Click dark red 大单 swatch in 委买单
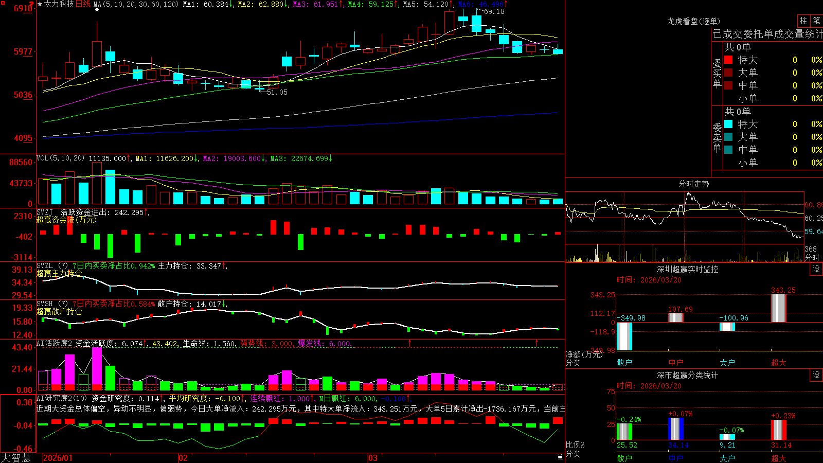This screenshot has width=823, height=463. [x=728, y=73]
